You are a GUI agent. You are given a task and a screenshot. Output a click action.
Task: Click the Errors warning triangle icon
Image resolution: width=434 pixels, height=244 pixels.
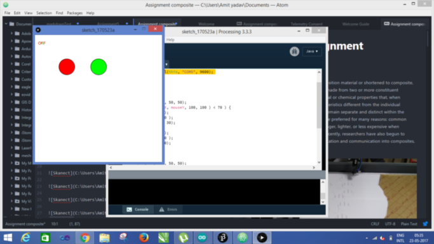click(x=161, y=210)
